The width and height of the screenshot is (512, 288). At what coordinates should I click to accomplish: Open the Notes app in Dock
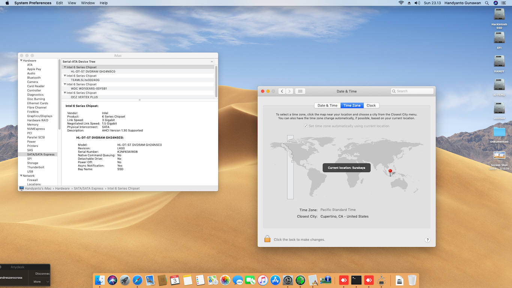tap(187, 280)
